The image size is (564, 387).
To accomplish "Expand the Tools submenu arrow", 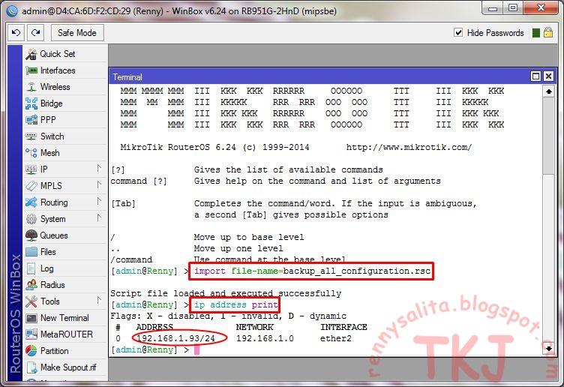I will click(x=99, y=300).
